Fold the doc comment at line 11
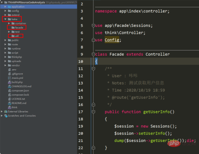The image size is (199, 154). tap(93, 69)
